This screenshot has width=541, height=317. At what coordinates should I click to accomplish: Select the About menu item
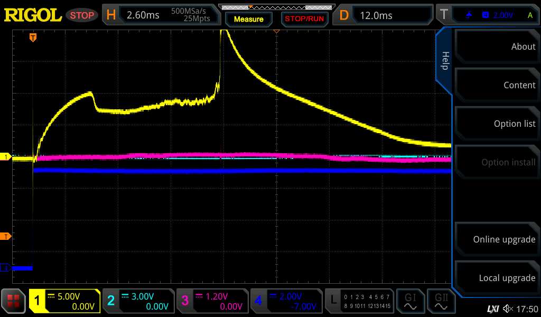click(x=497, y=46)
